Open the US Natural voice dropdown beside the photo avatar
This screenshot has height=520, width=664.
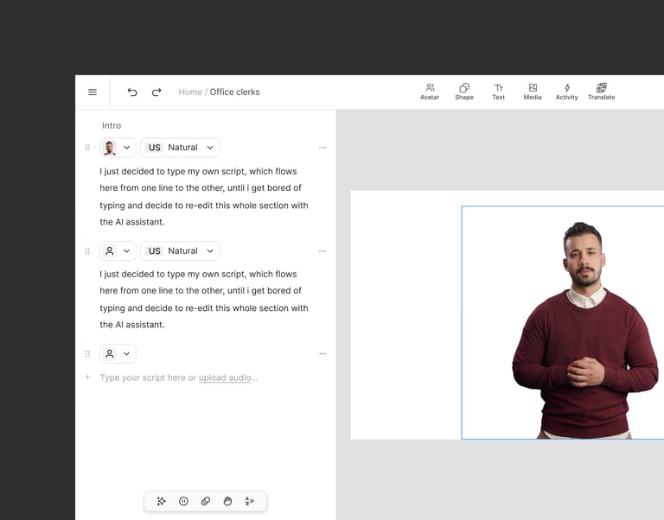coord(180,148)
